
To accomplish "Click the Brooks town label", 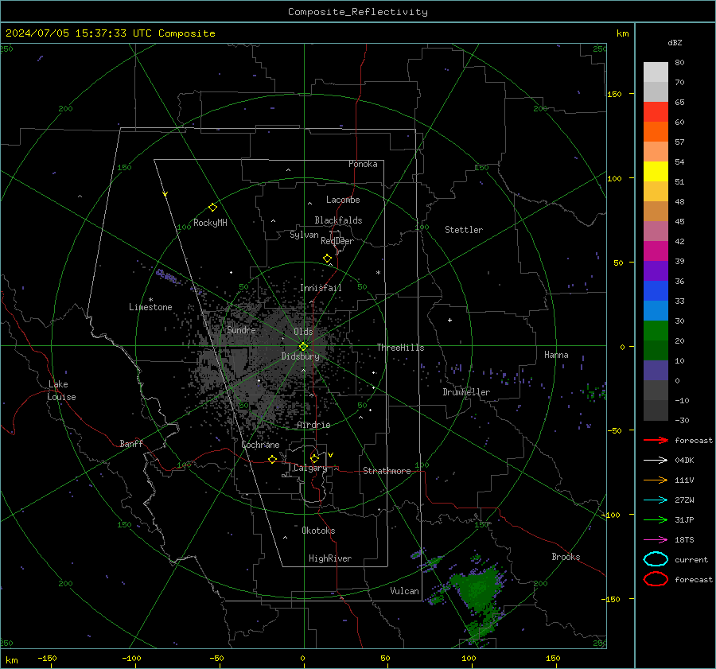I will [566, 557].
